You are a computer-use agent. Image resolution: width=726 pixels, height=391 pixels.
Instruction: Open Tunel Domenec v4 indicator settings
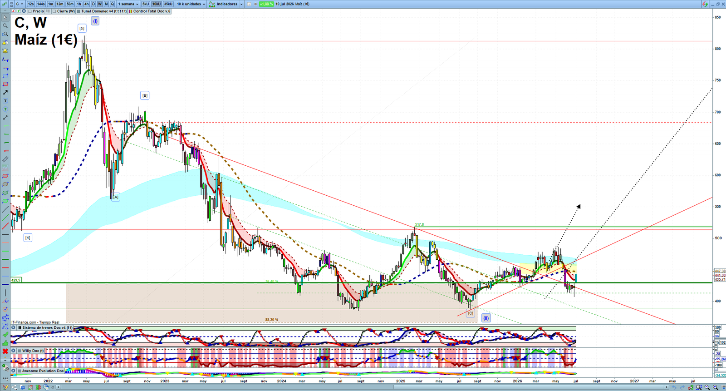click(x=101, y=11)
